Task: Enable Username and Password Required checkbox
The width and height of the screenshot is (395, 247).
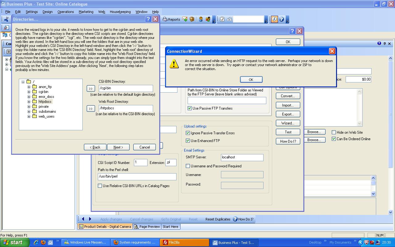Action: (x=188, y=166)
